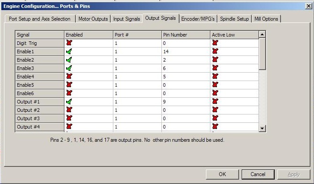Edit the Enable1 pin number cell
The height and width of the screenshot is (184, 314).
pos(185,52)
